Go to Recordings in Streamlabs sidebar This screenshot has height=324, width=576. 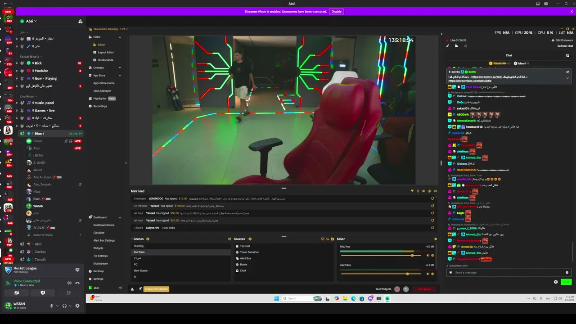tap(100, 106)
